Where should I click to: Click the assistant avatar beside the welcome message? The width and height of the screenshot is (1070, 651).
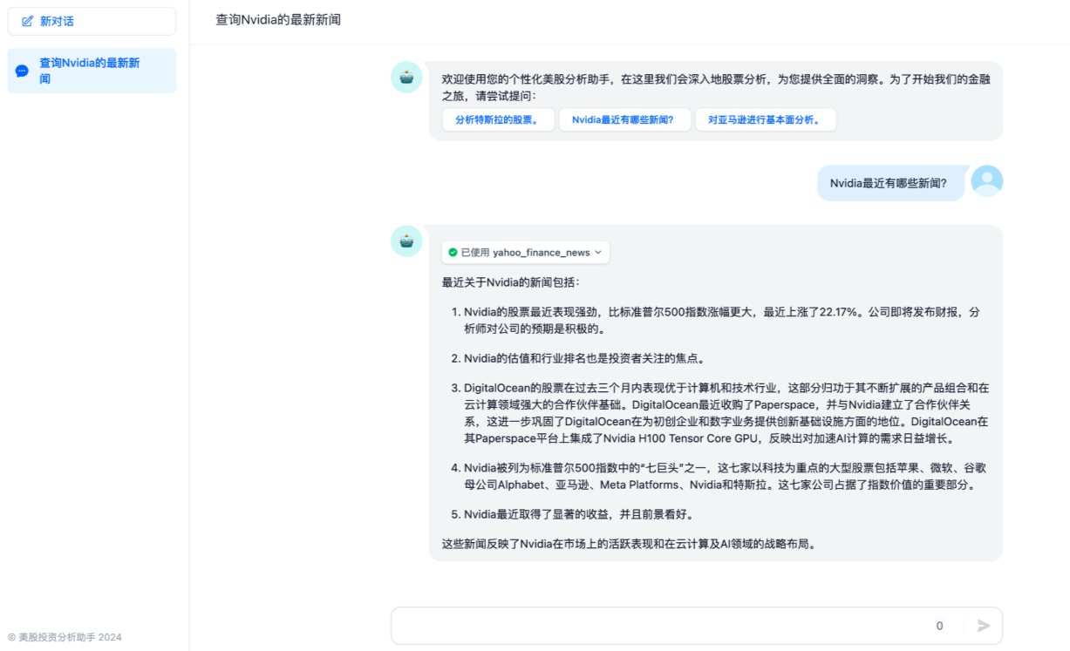click(x=406, y=77)
